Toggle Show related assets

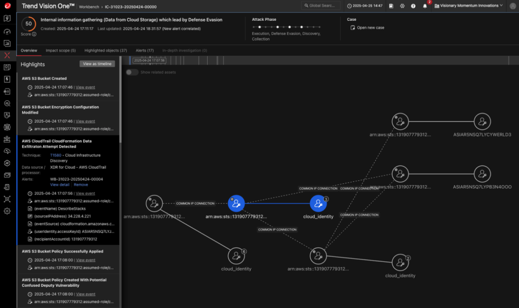pyautogui.click(x=132, y=72)
